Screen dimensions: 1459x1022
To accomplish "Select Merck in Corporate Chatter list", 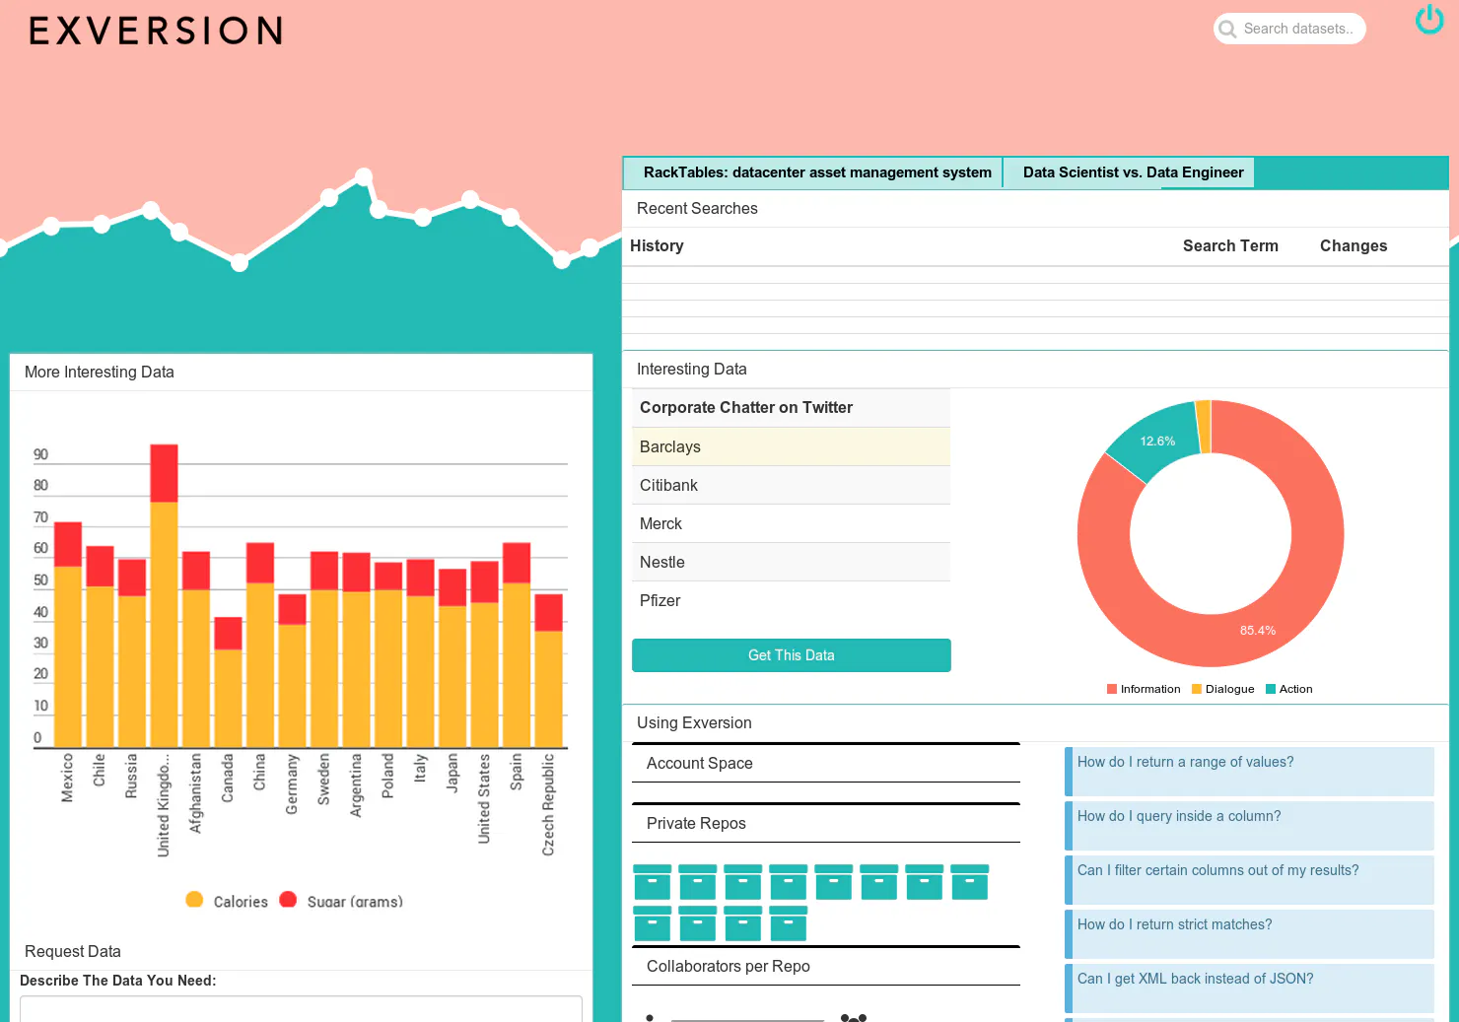I will click(791, 523).
